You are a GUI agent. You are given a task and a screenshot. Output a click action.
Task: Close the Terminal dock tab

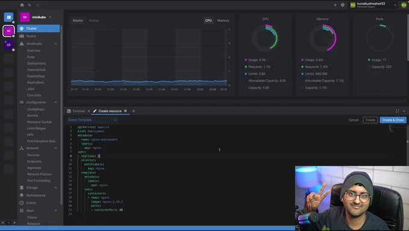coord(88,111)
